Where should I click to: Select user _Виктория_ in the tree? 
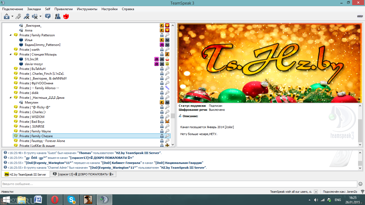[33, 26]
